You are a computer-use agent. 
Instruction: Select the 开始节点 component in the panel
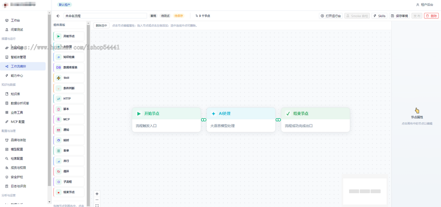[69, 36]
